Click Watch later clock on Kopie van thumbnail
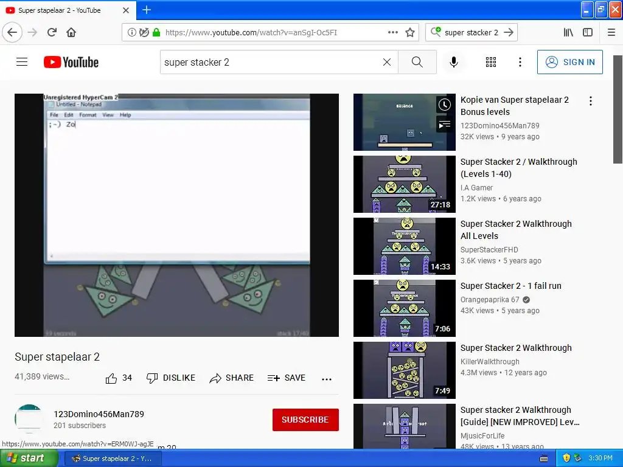This screenshot has height=467, width=623. coord(445,105)
